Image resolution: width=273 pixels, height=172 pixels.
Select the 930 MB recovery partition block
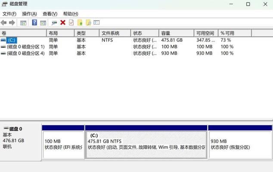[240, 142]
